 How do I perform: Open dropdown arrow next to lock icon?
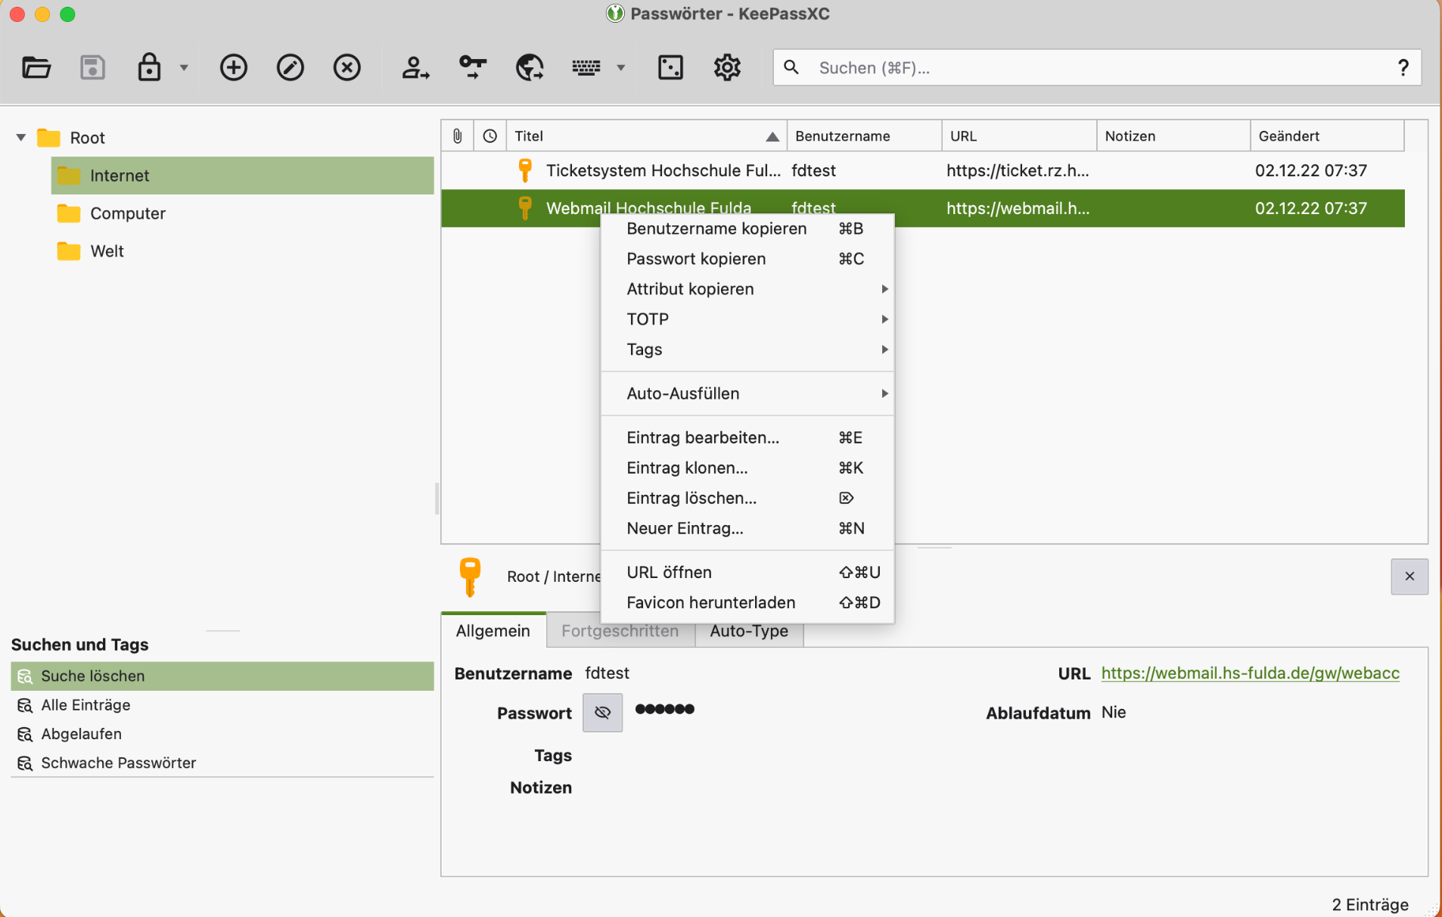(184, 68)
